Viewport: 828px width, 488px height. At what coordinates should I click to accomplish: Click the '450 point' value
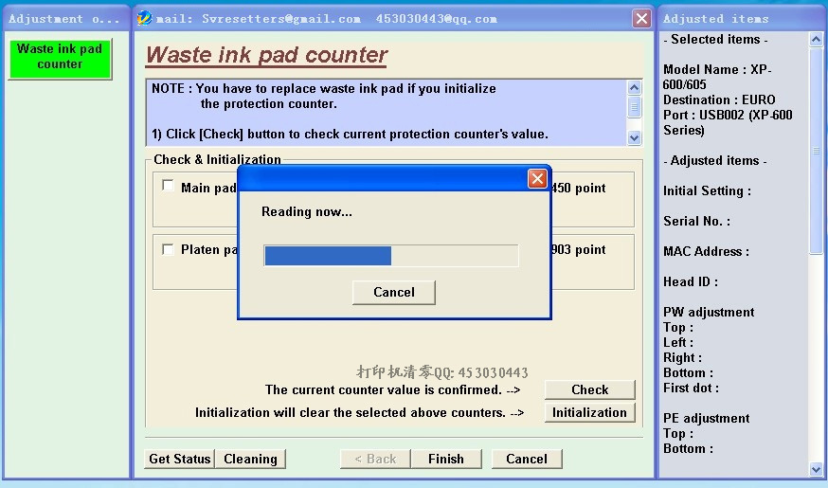579,188
